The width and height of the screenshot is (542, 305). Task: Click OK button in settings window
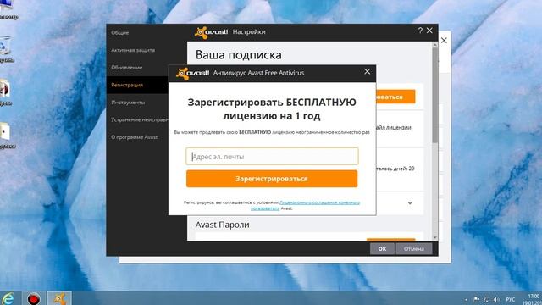point(382,248)
